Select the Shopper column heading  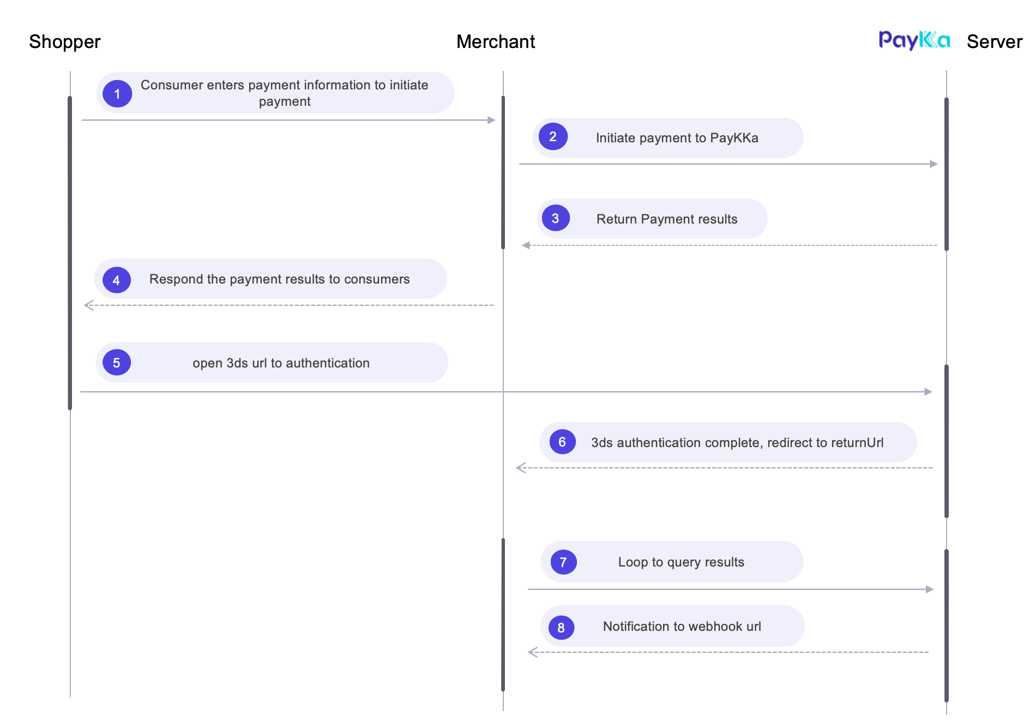65,41
